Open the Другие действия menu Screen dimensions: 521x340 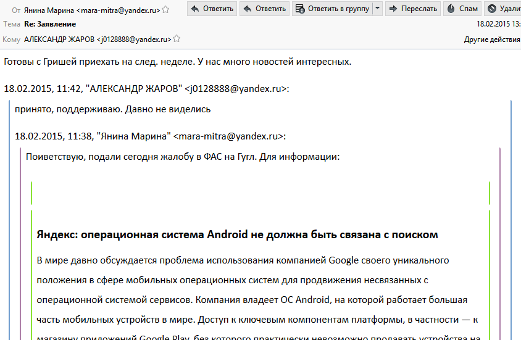click(x=492, y=39)
